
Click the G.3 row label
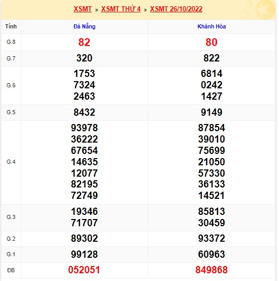tap(11, 217)
